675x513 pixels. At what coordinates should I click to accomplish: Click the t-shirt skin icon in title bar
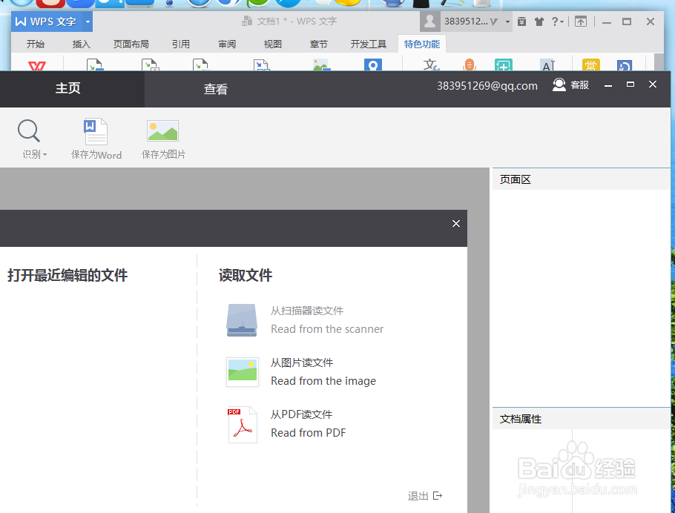(x=539, y=21)
